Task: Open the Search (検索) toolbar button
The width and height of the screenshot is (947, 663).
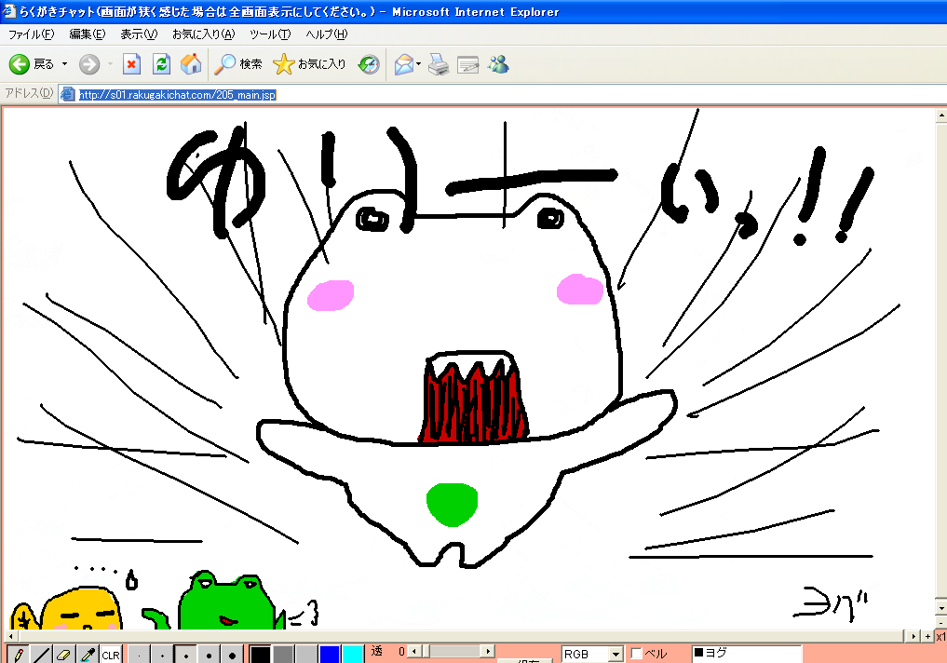Action: pyautogui.click(x=238, y=64)
